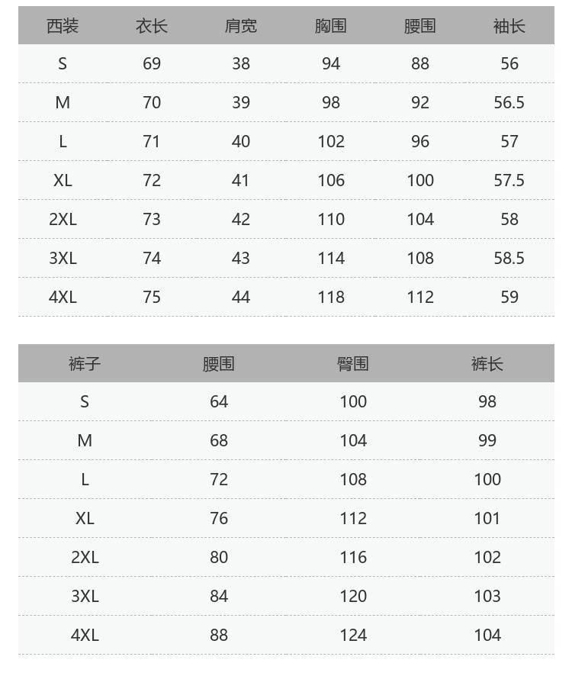Click chest measurement value 118
Screen dimensions: 572x676
[331, 298]
